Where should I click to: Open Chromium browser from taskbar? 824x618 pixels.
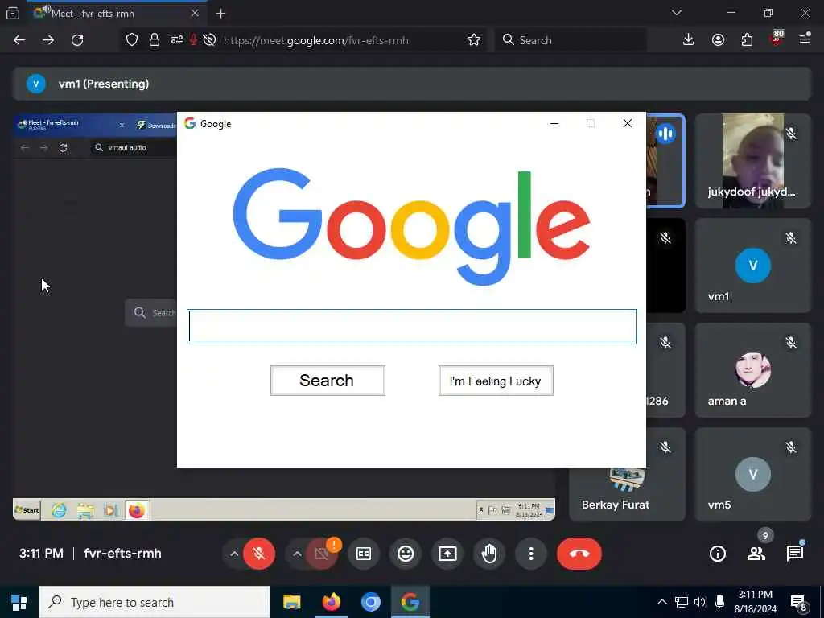pyautogui.click(x=370, y=602)
